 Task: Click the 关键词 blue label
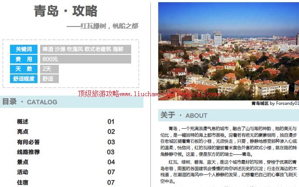click(x=24, y=49)
